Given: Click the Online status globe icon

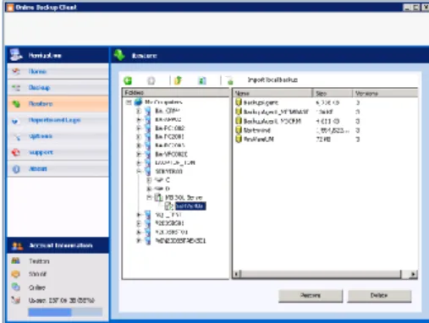Looking at the screenshot, I should [16, 287].
